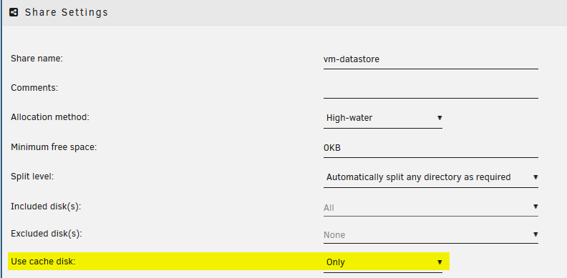Screen dimensions: 567x278
Task: Click into the empty Comments field
Action: 431,89
